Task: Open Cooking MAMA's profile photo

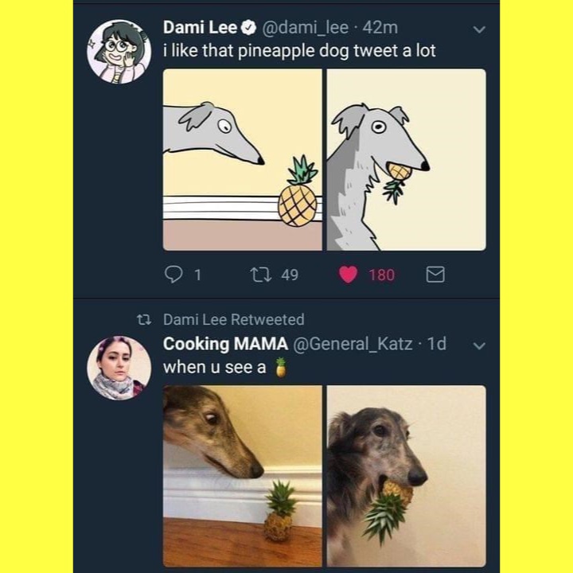Action: click(x=119, y=368)
